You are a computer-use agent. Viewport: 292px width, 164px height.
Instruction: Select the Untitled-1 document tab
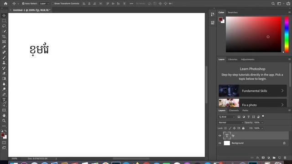pos(31,10)
